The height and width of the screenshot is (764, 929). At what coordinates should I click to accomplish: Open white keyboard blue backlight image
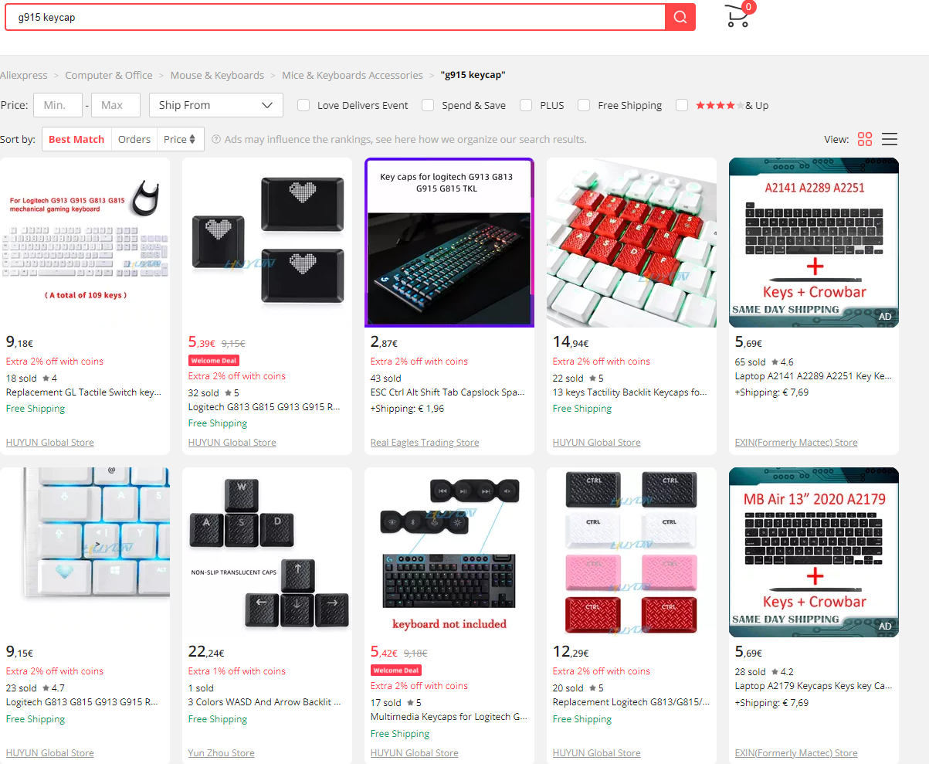[x=85, y=552]
